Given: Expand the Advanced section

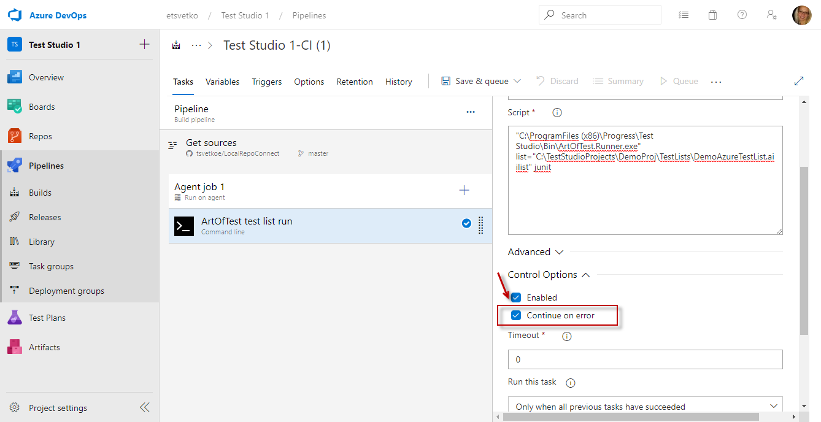Looking at the screenshot, I should (536, 252).
